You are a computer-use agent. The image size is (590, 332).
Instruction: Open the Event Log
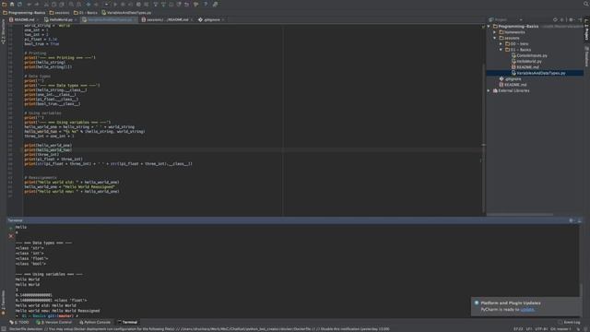[569, 322]
